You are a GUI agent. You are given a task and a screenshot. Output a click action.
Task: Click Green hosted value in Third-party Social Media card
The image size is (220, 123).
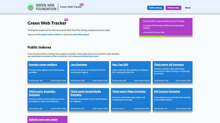(x=100, y=109)
